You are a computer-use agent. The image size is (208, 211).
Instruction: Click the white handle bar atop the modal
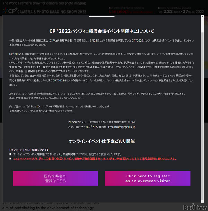(x=102, y=16)
